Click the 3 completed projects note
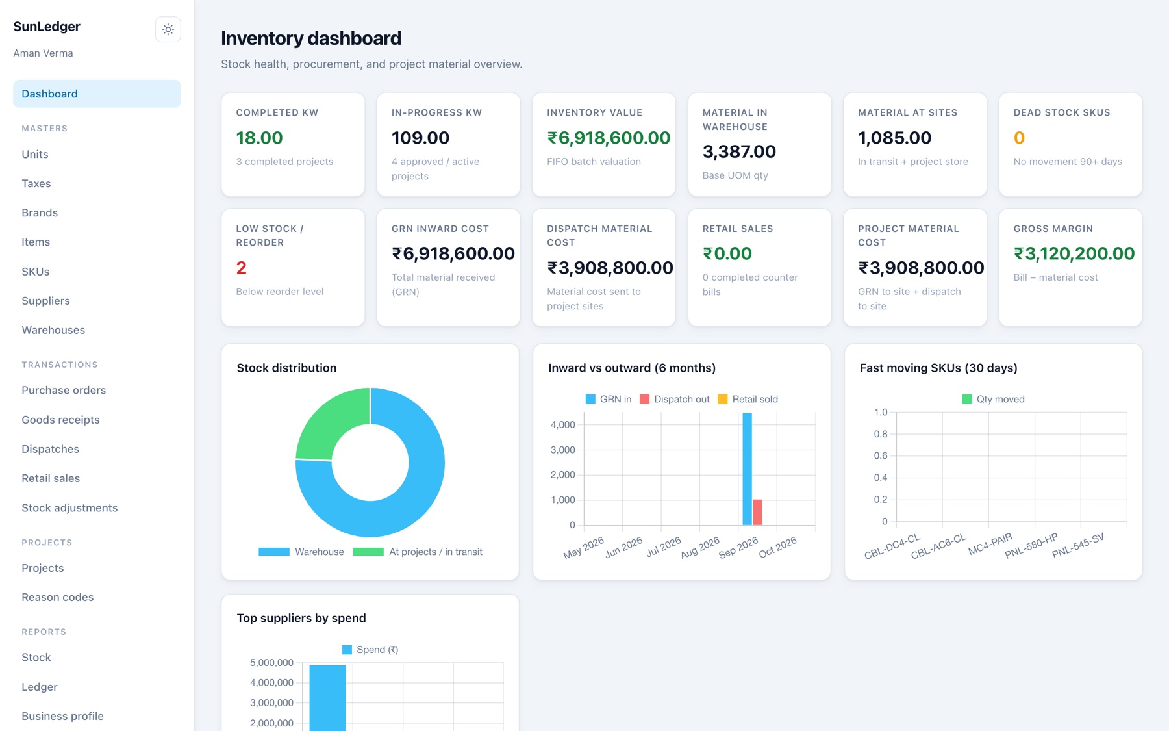This screenshot has height=731, width=1169. pyautogui.click(x=284, y=162)
